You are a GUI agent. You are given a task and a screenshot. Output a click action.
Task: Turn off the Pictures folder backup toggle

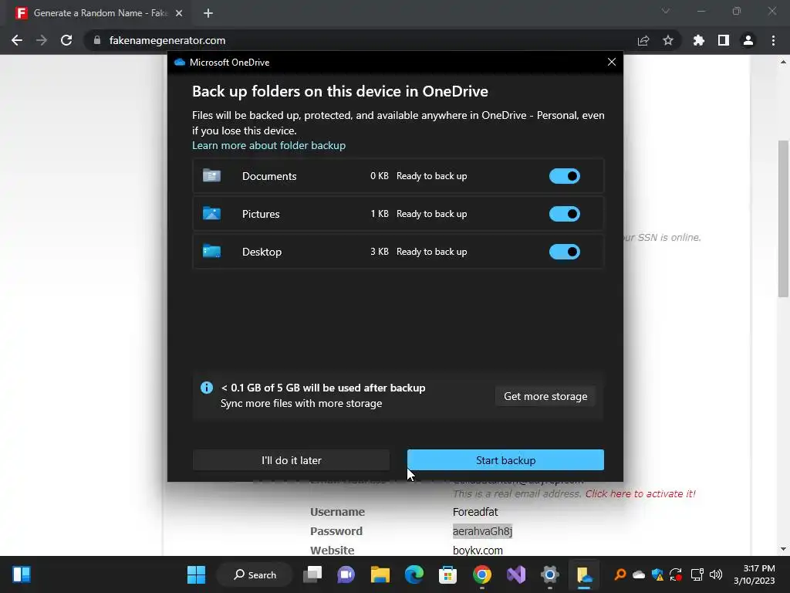click(564, 214)
